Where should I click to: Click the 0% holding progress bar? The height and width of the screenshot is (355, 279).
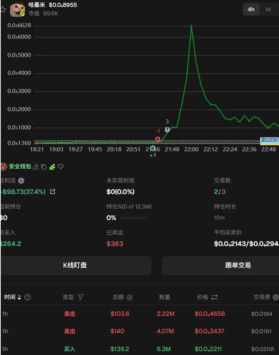(x=134, y=217)
